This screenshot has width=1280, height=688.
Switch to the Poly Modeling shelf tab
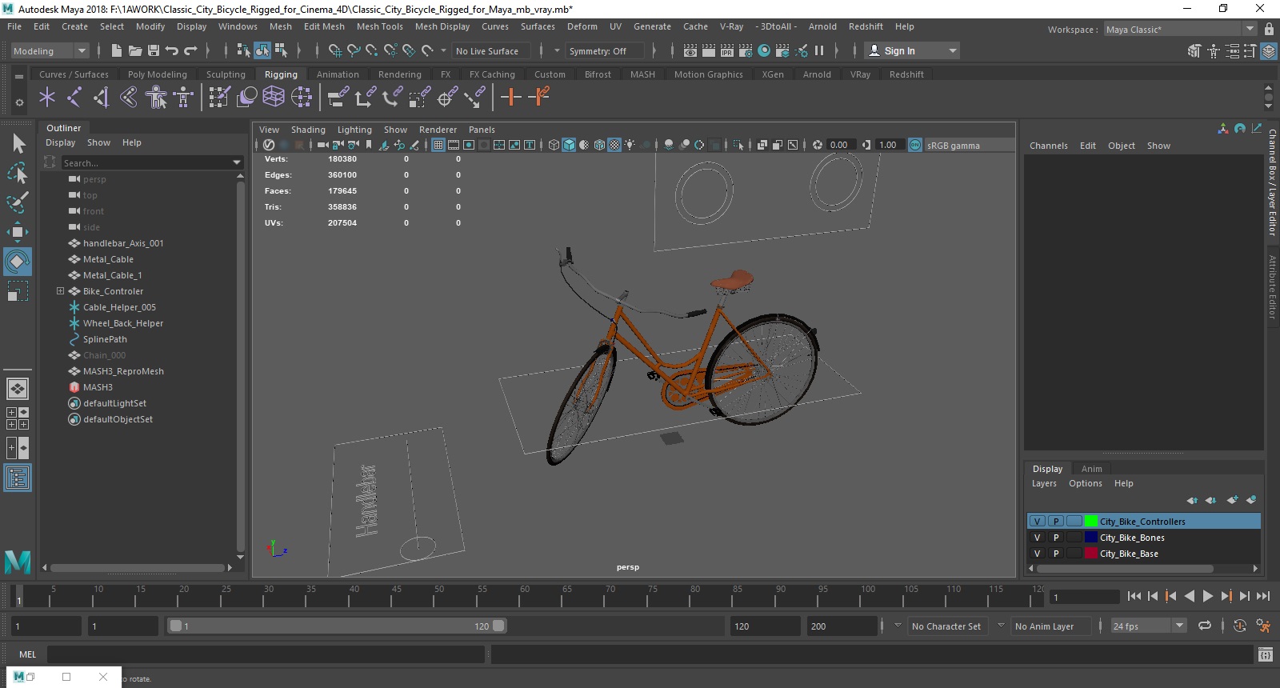(157, 74)
